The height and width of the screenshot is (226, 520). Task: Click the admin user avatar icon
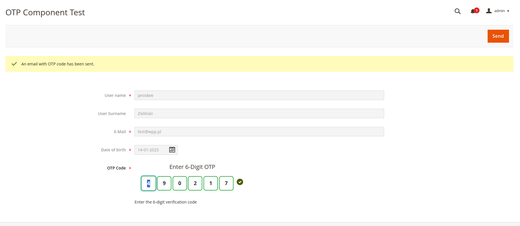tap(489, 11)
